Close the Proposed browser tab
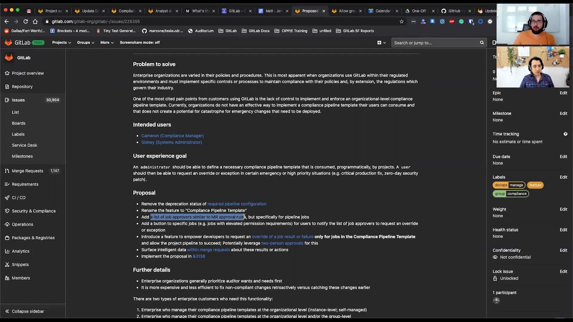Viewport: 573px width, 322px height. click(x=324, y=11)
